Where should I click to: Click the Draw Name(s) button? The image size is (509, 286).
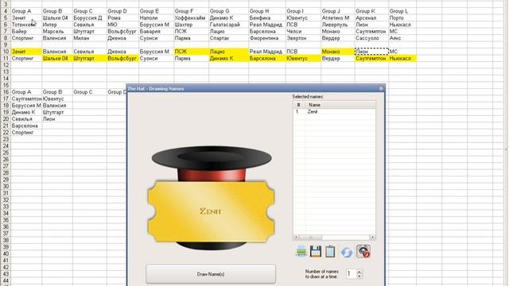pos(211,274)
